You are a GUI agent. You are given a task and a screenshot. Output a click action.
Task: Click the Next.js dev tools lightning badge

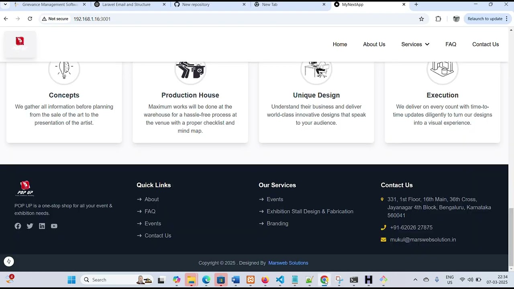pyautogui.click(x=9, y=262)
